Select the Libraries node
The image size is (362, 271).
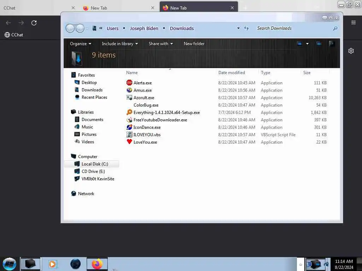(x=86, y=112)
